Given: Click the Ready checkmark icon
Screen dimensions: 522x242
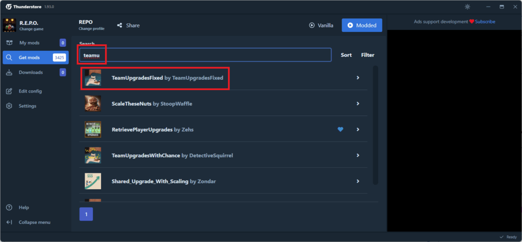Looking at the screenshot, I should [502, 237].
